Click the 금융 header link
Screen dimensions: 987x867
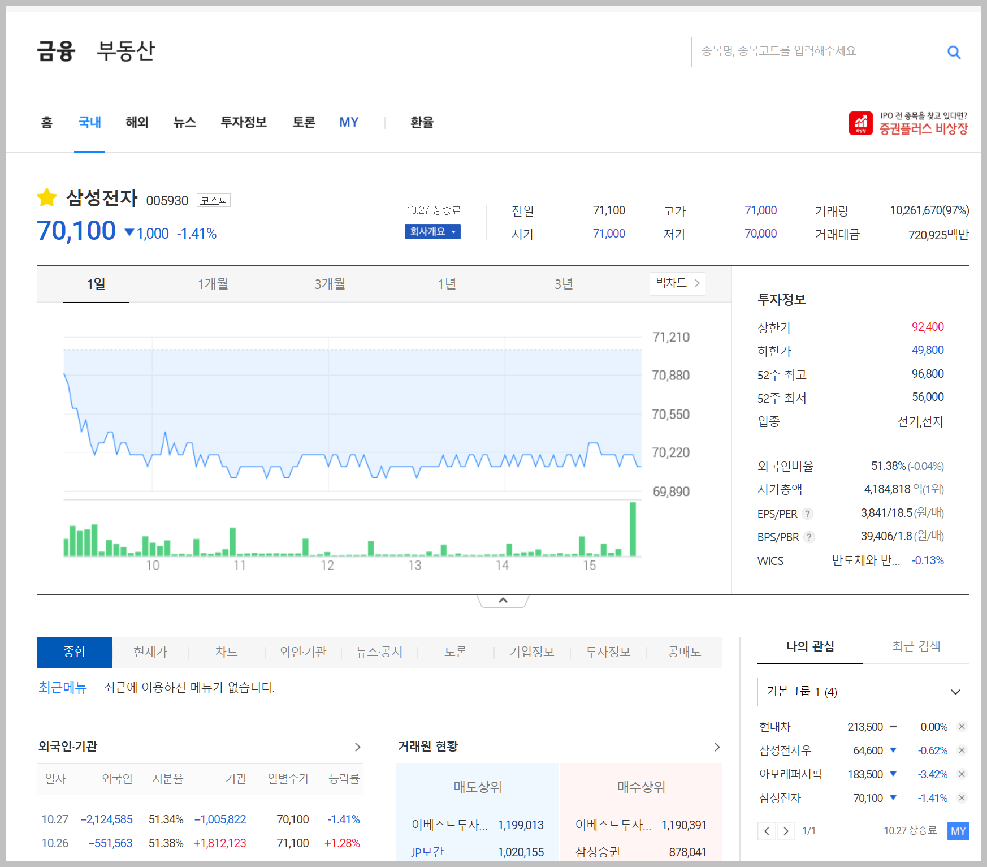56,51
